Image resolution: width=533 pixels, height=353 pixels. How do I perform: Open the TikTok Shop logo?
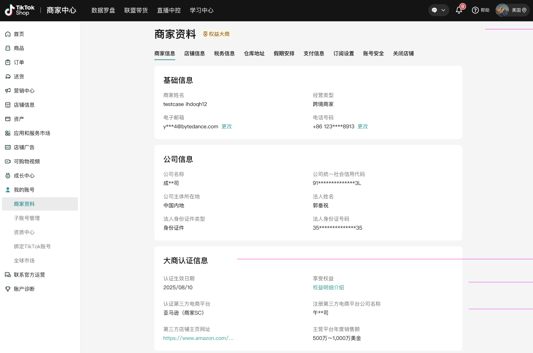click(x=20, y=10)
